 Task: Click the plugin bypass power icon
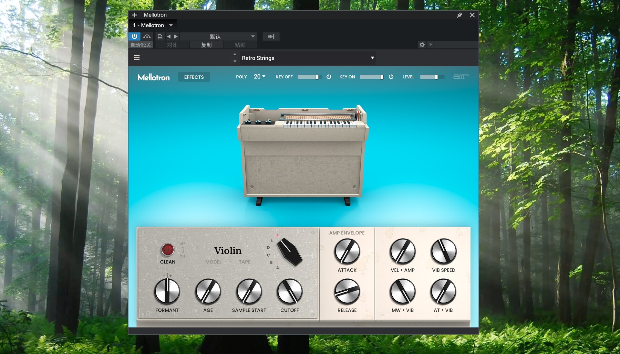coord(134,37)
